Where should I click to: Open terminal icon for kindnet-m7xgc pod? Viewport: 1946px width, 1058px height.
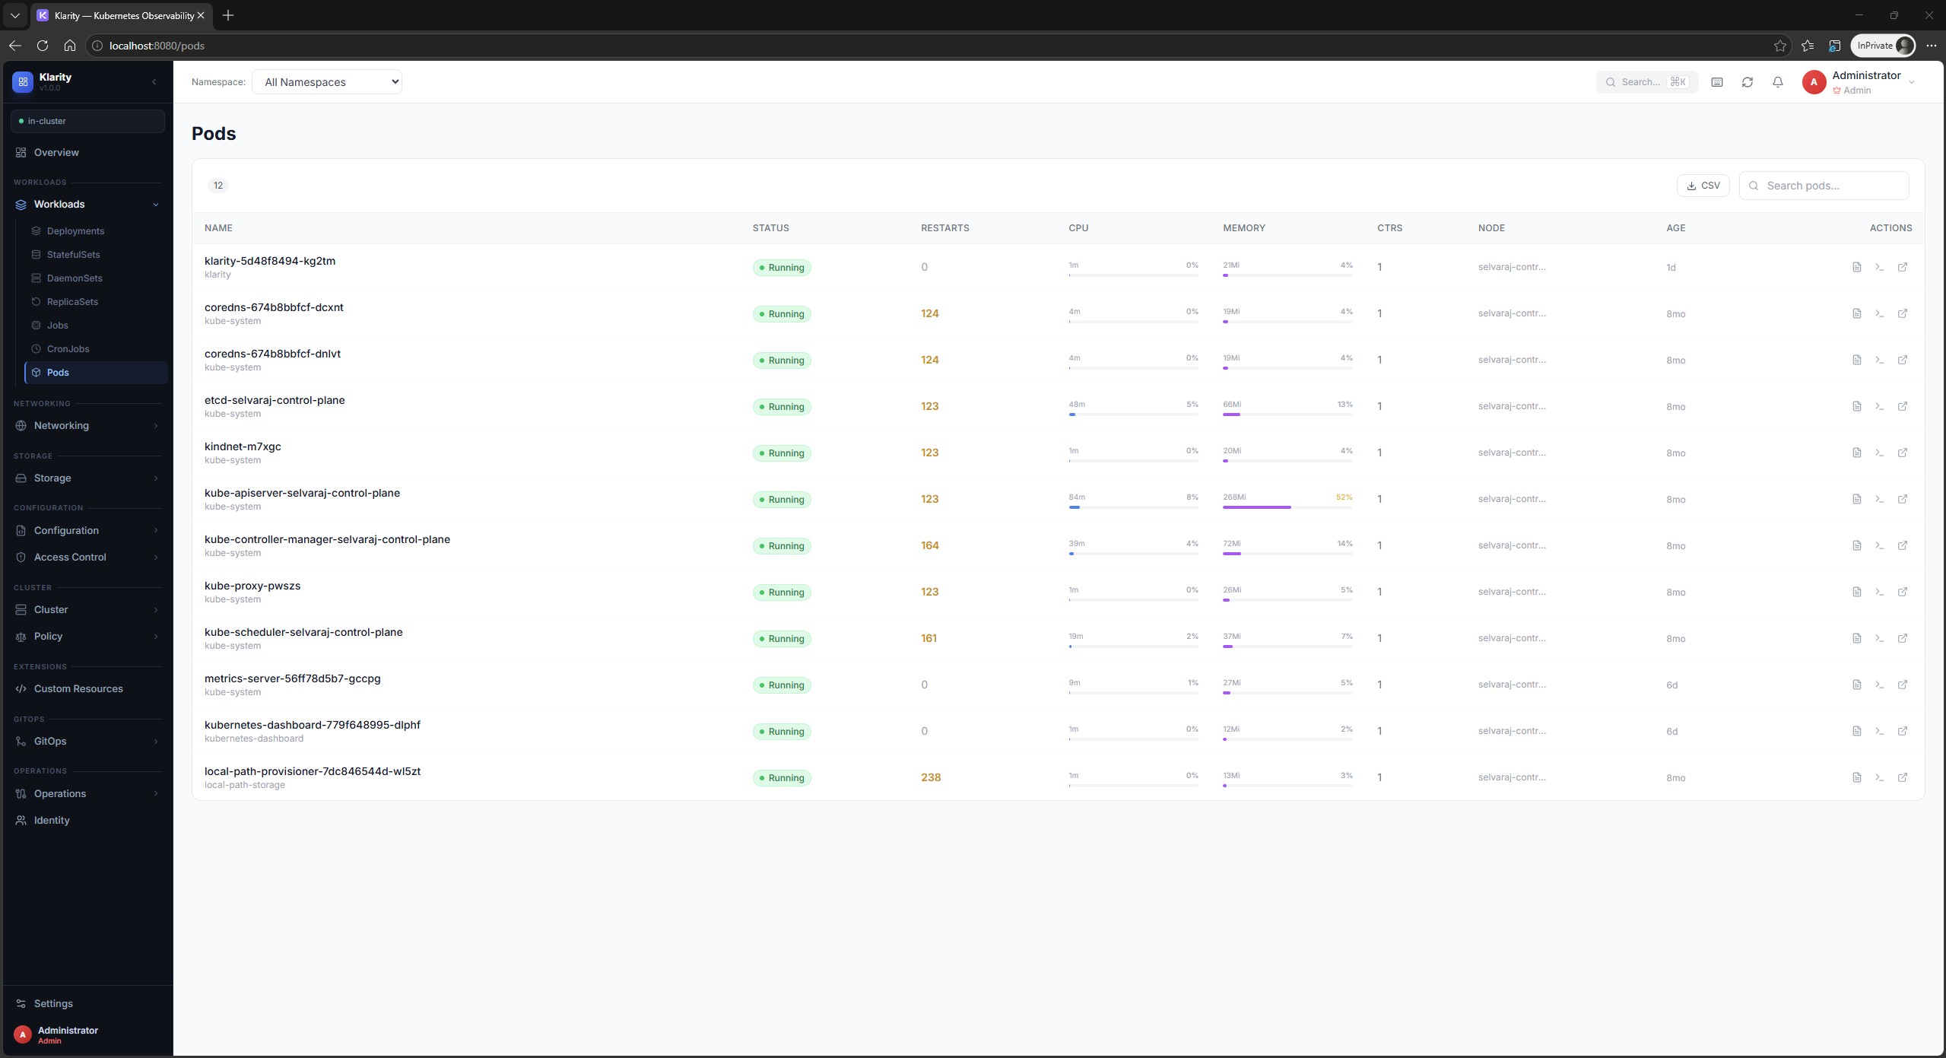[1879, 453]
